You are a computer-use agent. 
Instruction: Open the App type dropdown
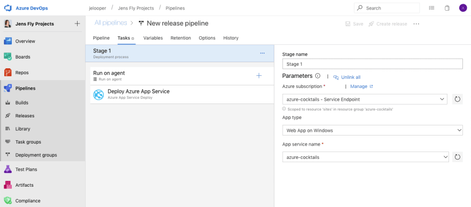(x=373, y=130)
